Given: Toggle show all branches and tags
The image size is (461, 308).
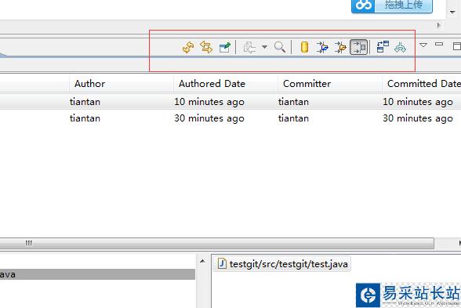Looking at the screenshot, I should pyautogui.click(x=400, y=47).
